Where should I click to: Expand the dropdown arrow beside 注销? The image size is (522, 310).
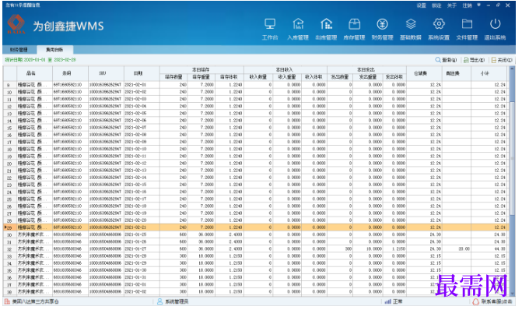(478, 5)
